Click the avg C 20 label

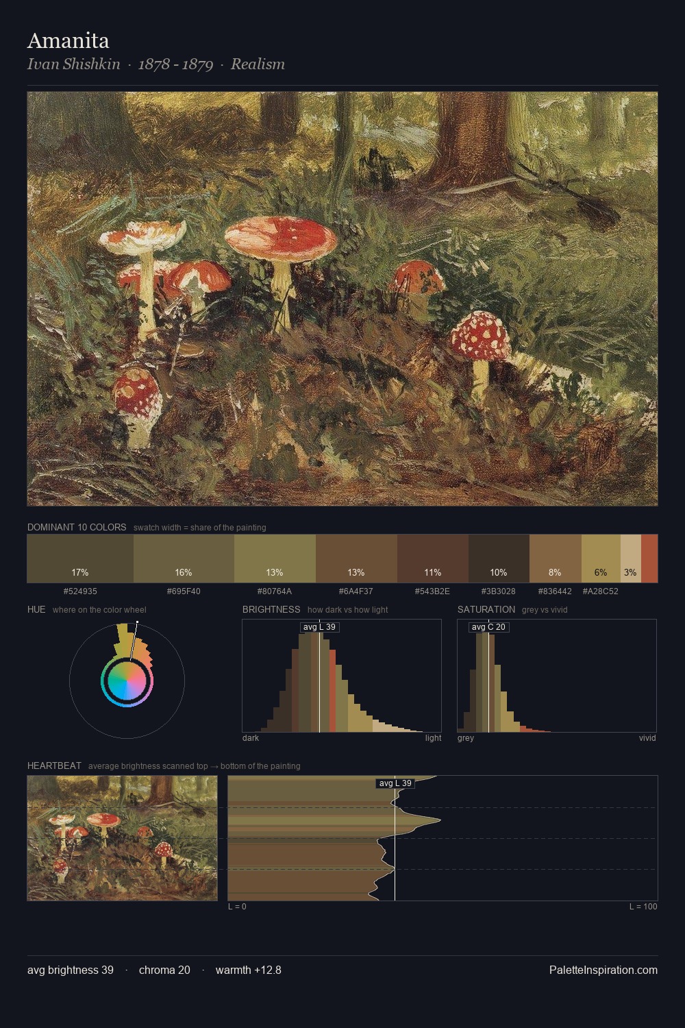pyautogui.click(x=488, y=627)
